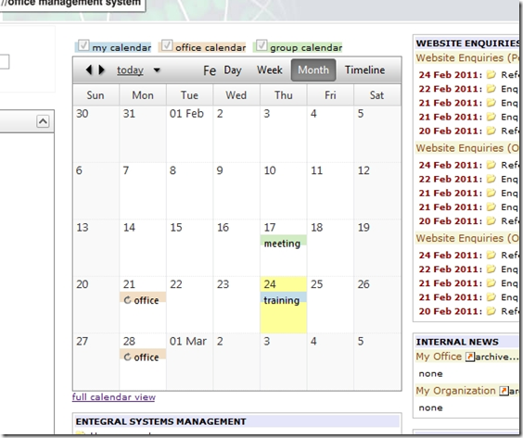
Task: Switch to Week view tab
Action: click(270, 70)
